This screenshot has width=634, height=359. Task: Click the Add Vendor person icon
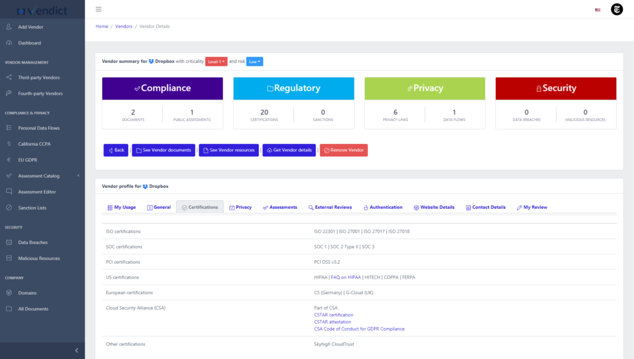(9, 27)
